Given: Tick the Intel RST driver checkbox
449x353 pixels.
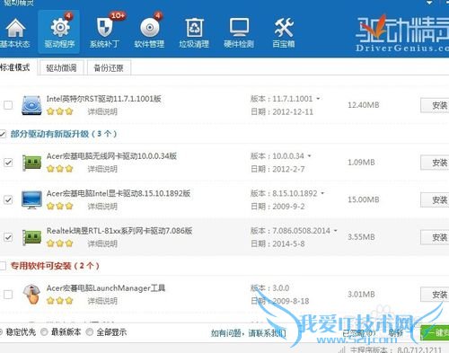Looking at the screenshot, I should [x=8, y=105].
